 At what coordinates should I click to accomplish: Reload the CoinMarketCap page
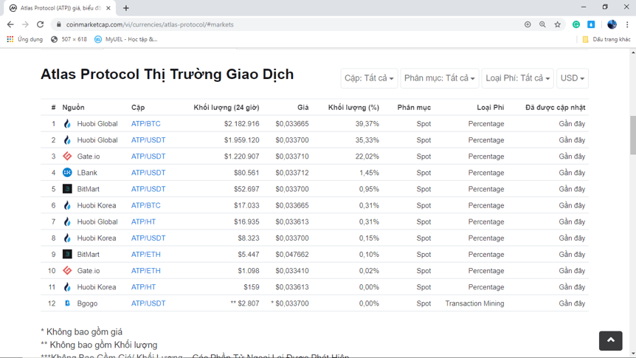[x=40, y=24]
